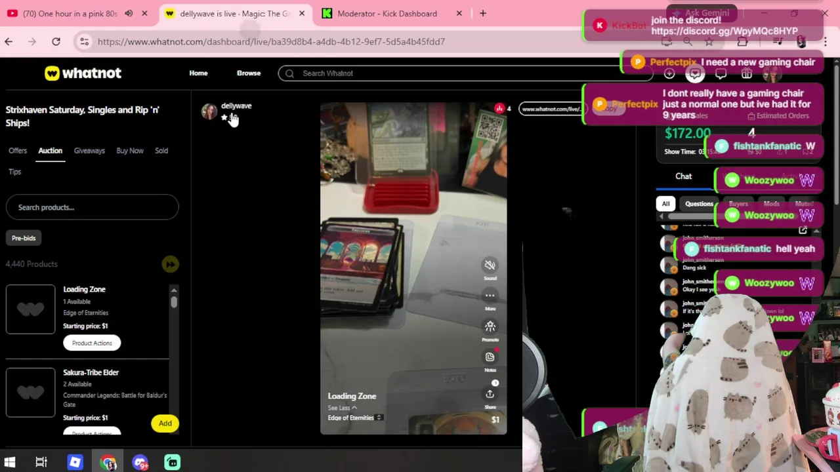Go to the Browse link
The height and width of the screenshot is (472, 840).
click(x=249, y=73)
